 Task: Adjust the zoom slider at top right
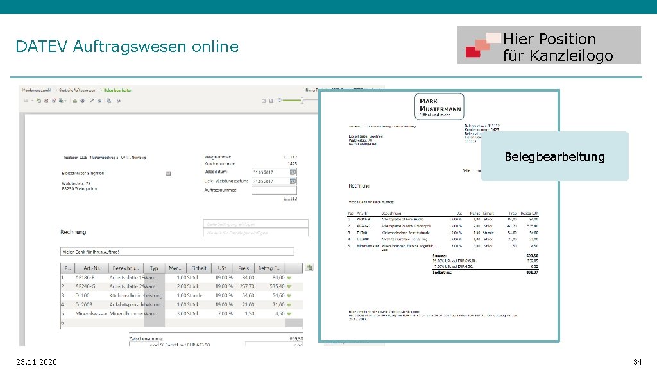[302, 100]
